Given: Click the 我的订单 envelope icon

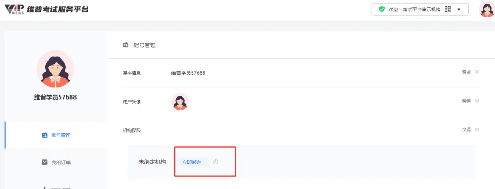Looking at the screenshot, I should tap(44, 162).
